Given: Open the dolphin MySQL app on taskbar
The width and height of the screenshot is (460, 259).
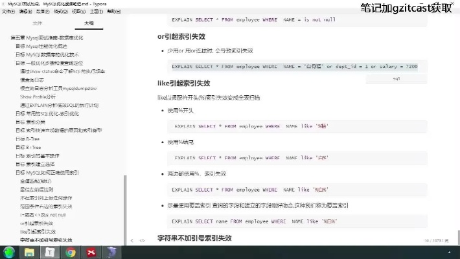Looking at the screenshot, I should 112,253.
